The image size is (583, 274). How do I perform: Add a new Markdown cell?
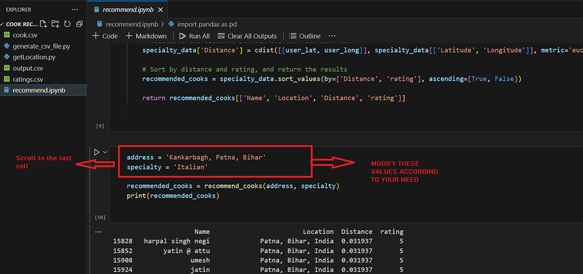(x=146, y=36)
